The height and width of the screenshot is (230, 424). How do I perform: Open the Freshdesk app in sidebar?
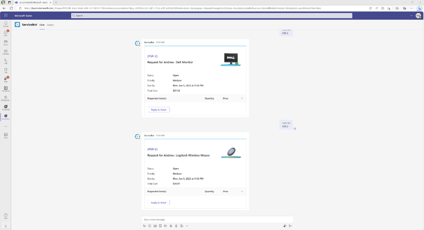click(x=6, y=108)
